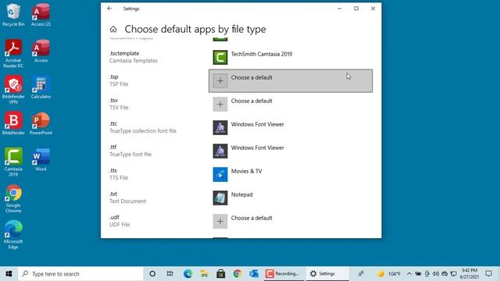Open Word desktop shortcut
Image resolution: width=500 pixels, height=281 pixels.
pyautogui.click(x=41, y=159)
